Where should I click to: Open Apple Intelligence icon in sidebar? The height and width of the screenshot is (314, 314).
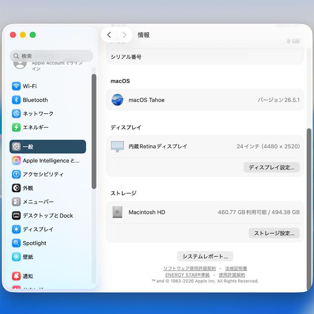16,160
